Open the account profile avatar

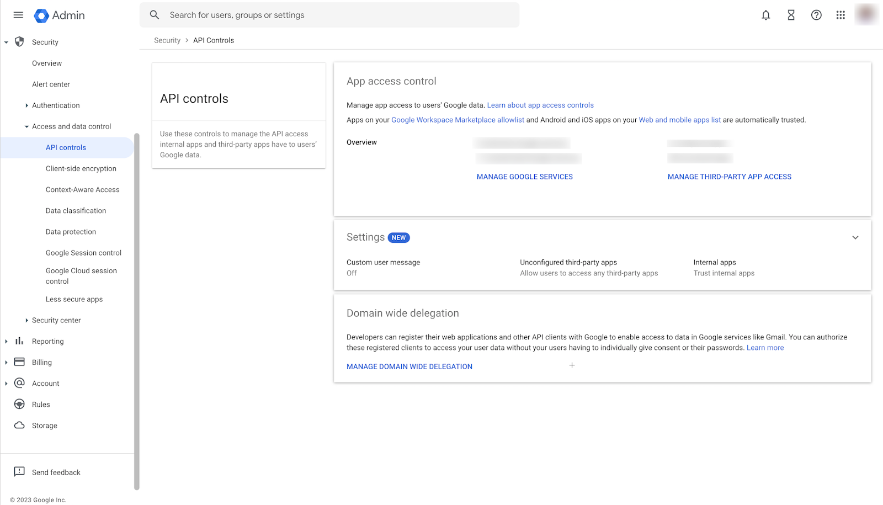pos(866,14)
